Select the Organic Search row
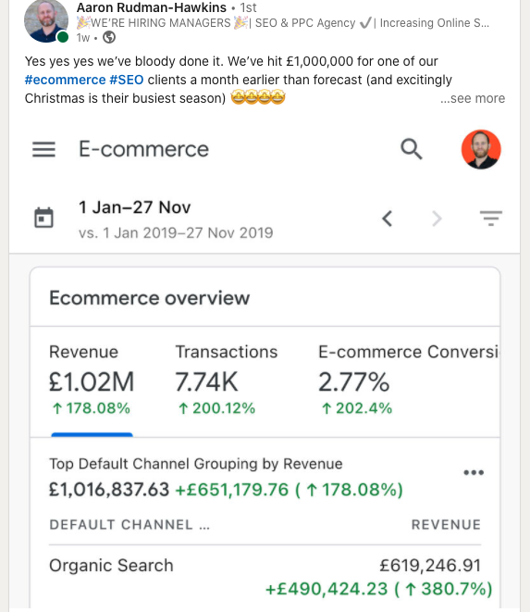Screen dimensions: 530x612 coord(265,577)
